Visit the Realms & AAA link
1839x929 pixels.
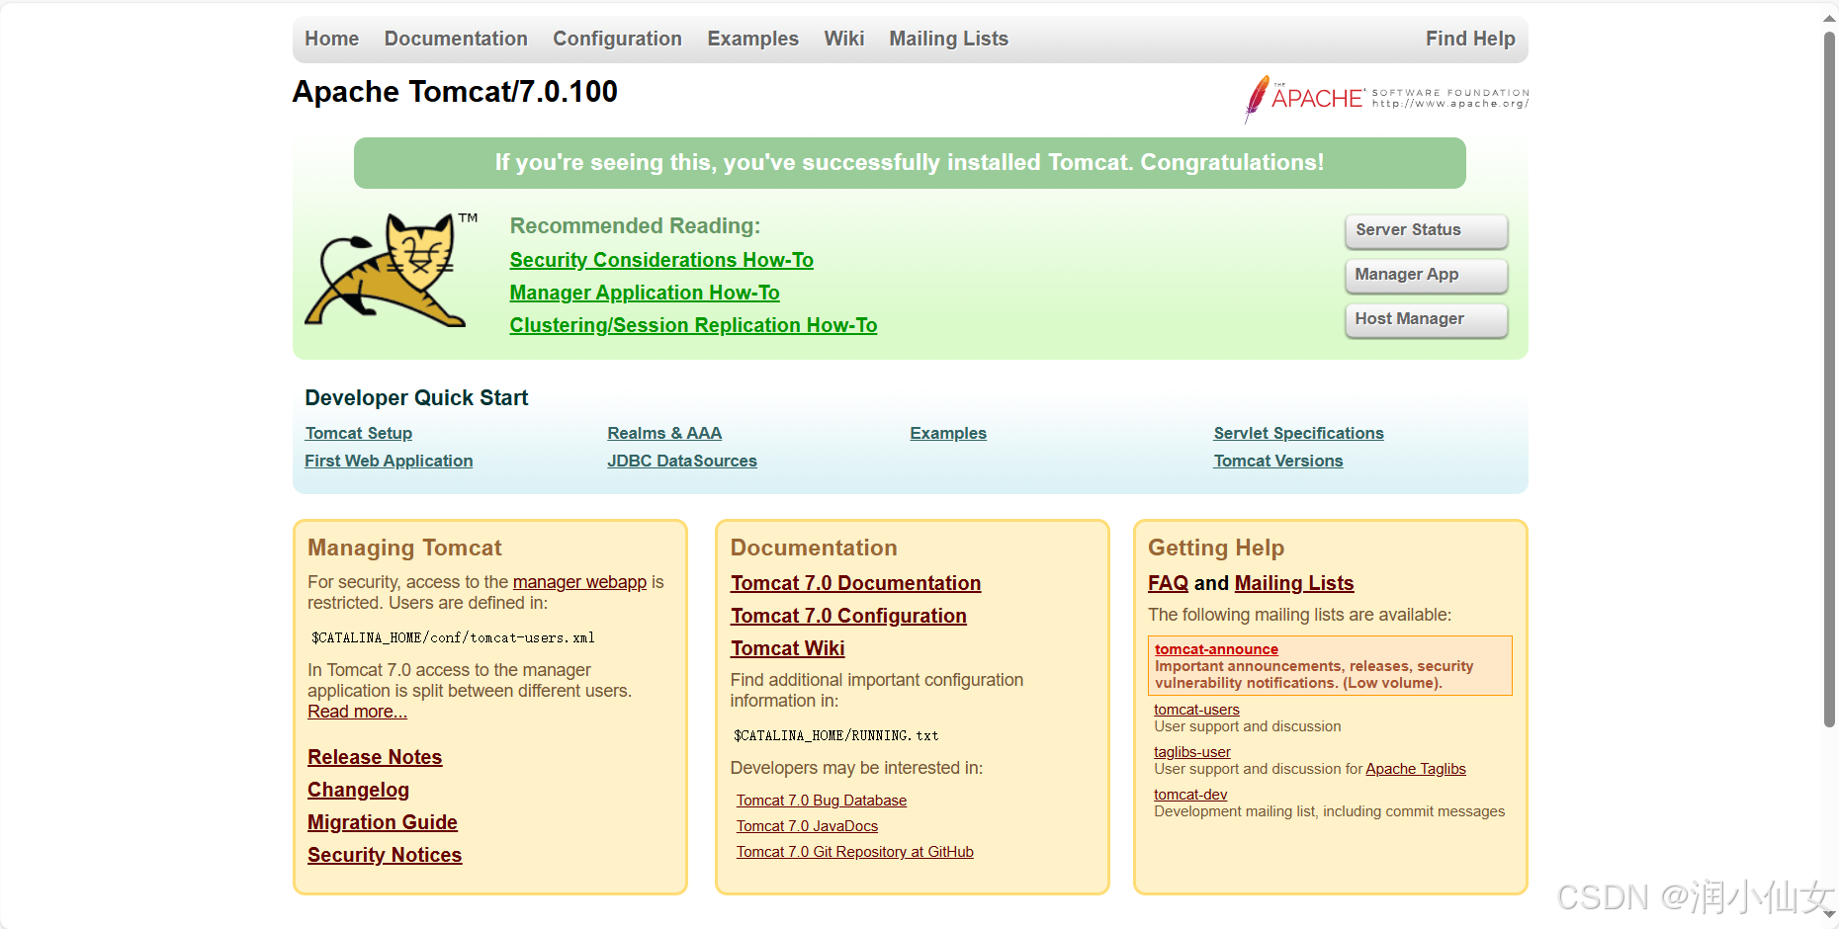coord(664,433)
